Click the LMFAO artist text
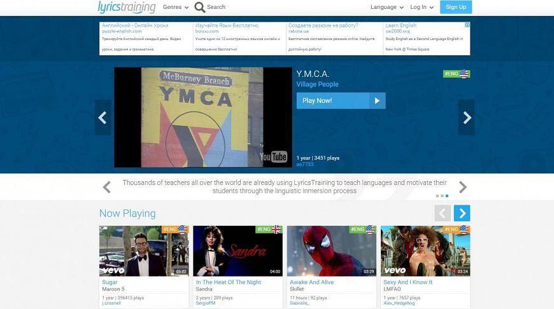Image resolution: width=554 pixels, height=309 pixels. [x=392, y=289]
